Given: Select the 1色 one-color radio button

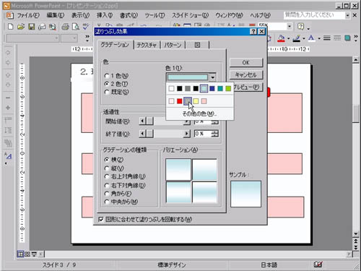Looking at the screenshot, I should point(107,76).
